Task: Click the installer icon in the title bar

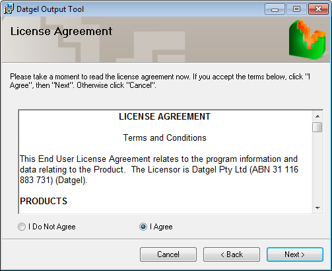Action: (9, 9)
